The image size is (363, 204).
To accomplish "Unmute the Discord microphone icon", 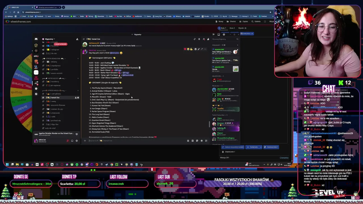I will click(x=67, y=141).
